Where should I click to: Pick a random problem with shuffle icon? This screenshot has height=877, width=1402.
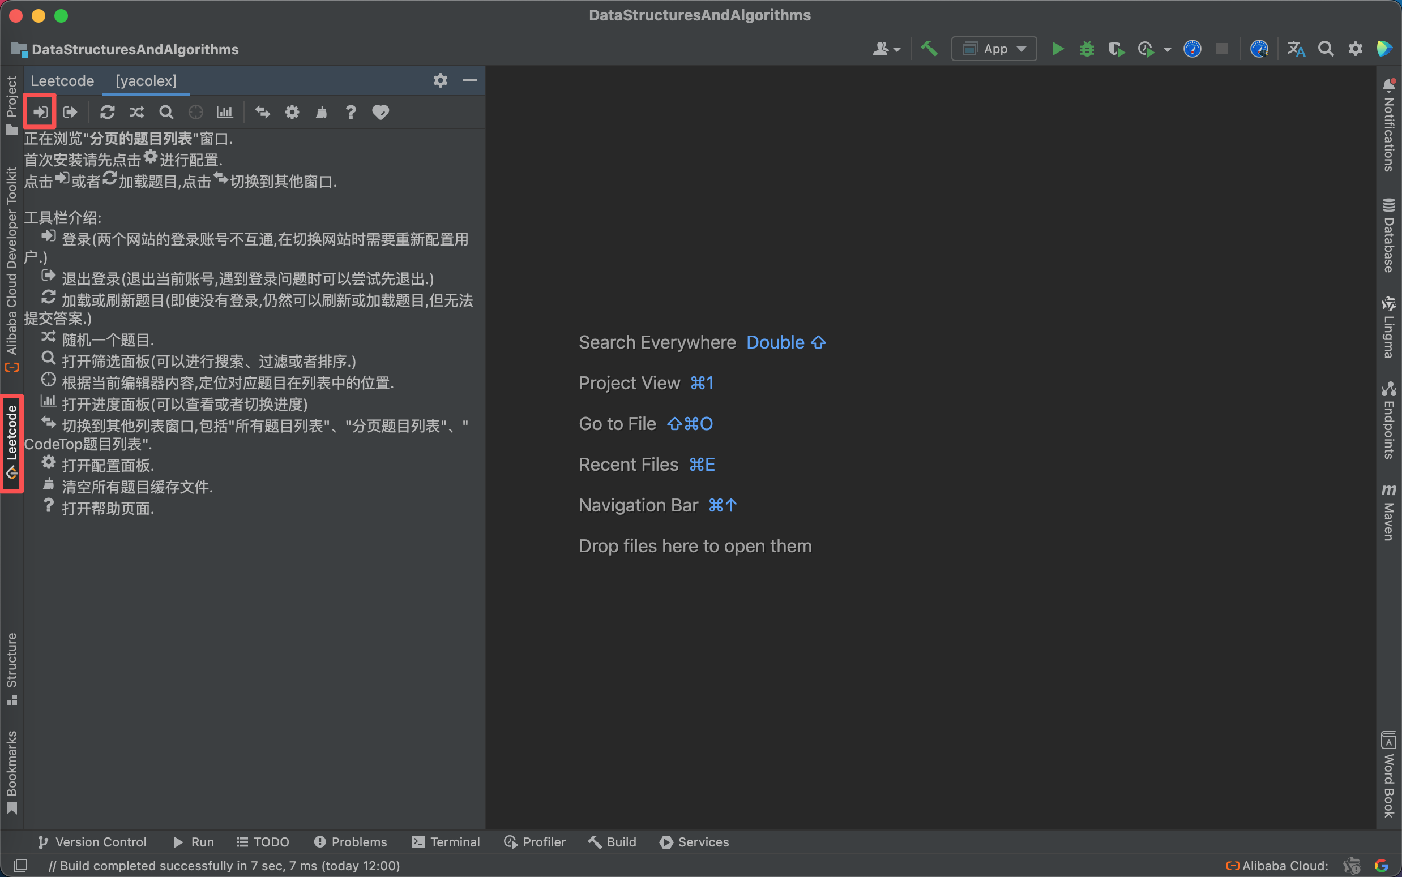point(137,112)
